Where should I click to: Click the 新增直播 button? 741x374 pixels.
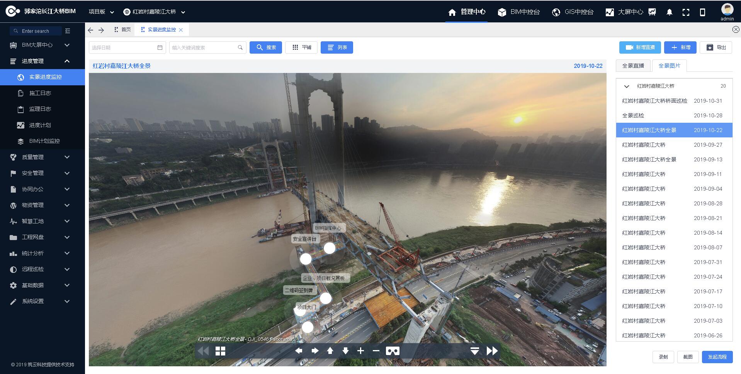click(x=640, y=47)
